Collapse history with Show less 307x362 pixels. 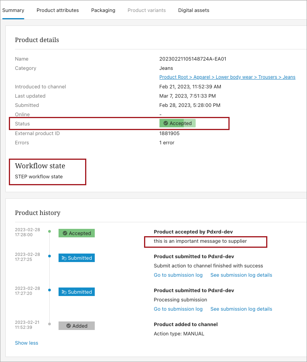pyautogui.click(x=27, y=343)
